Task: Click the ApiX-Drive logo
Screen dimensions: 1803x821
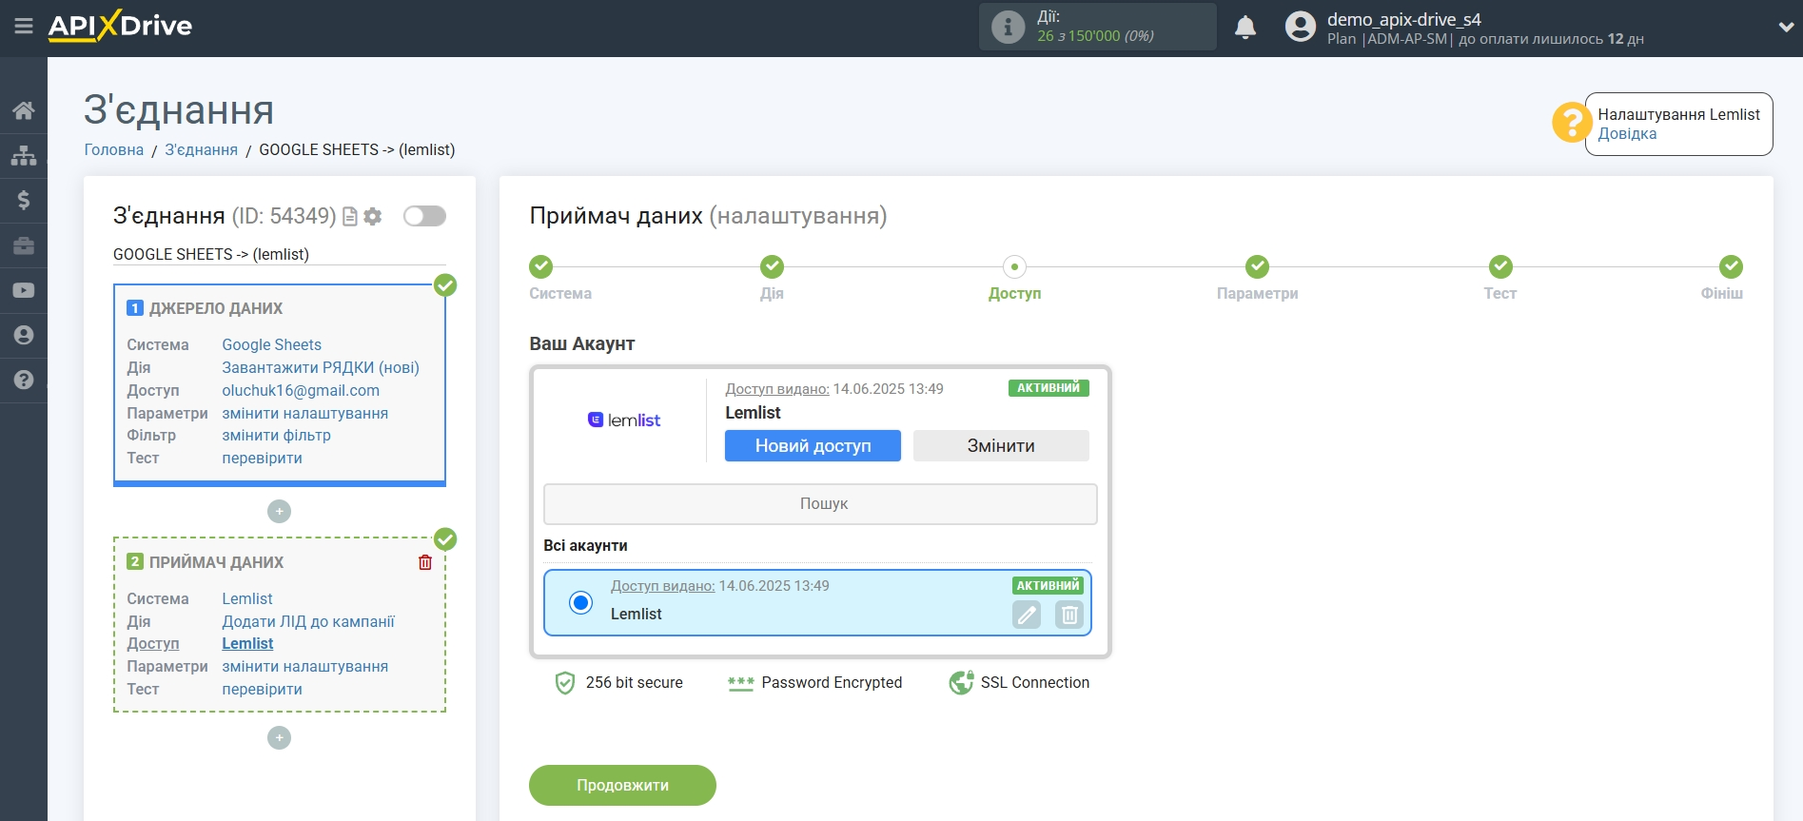Action: 120,26
